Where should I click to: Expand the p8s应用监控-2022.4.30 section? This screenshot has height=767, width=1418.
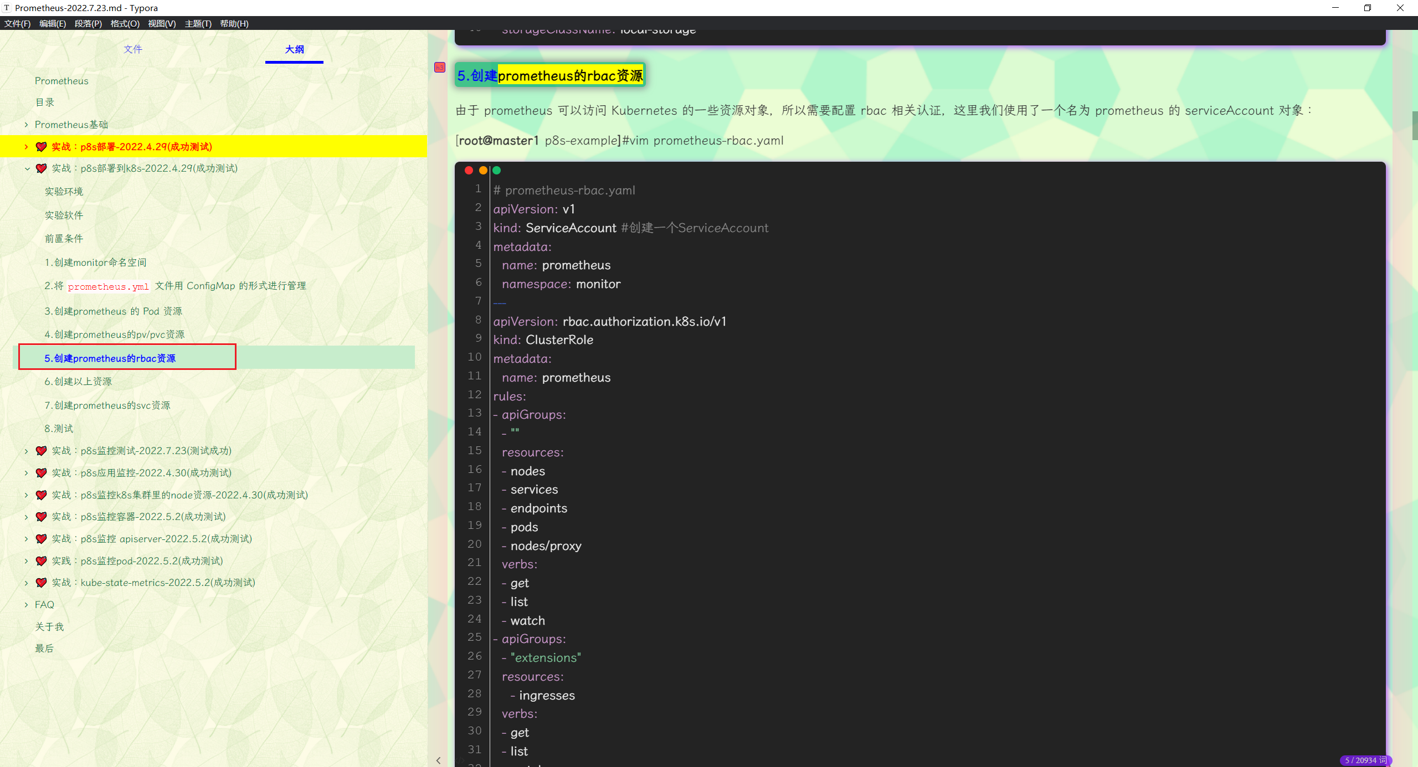[26, 473]
